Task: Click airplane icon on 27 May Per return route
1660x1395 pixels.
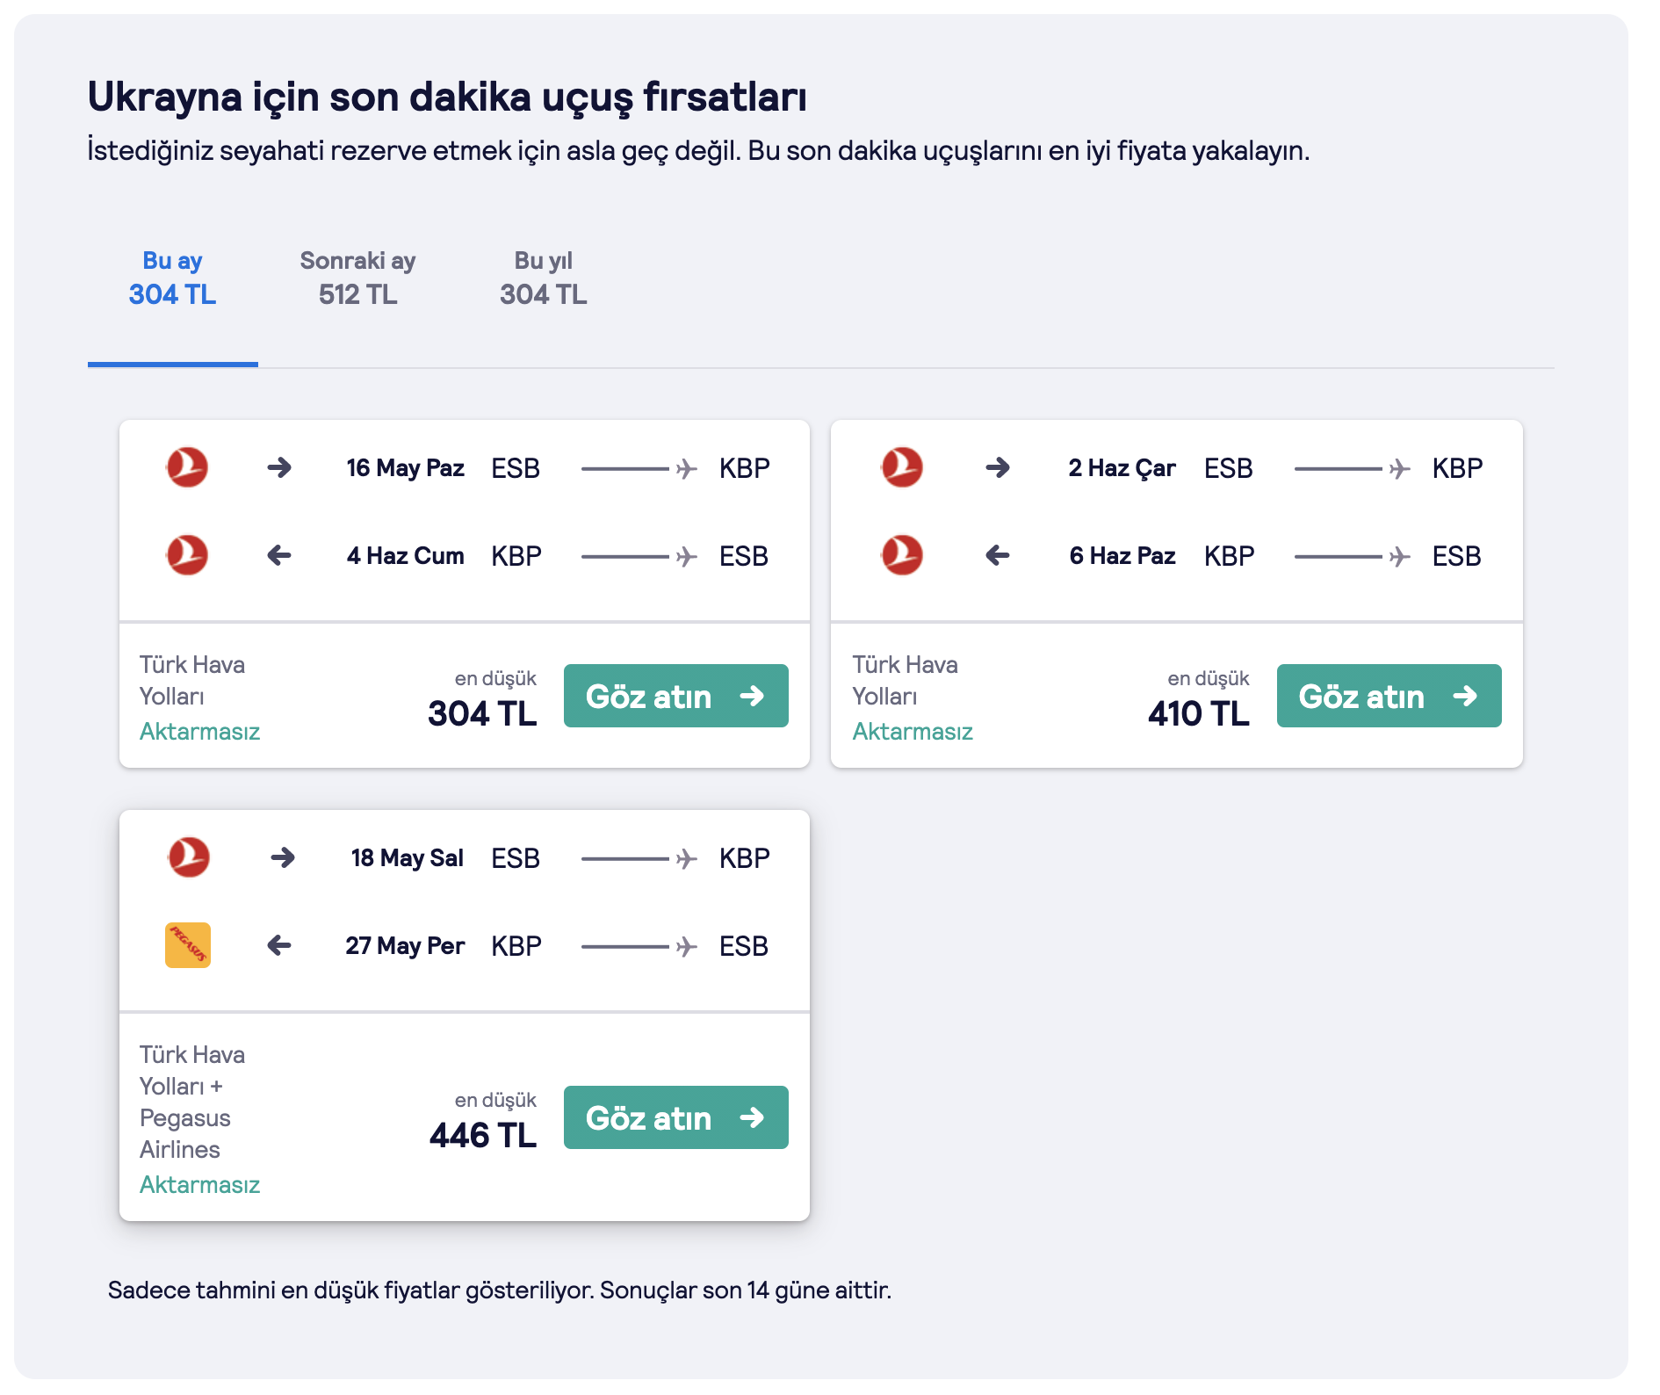Action: tap(687, 947)
